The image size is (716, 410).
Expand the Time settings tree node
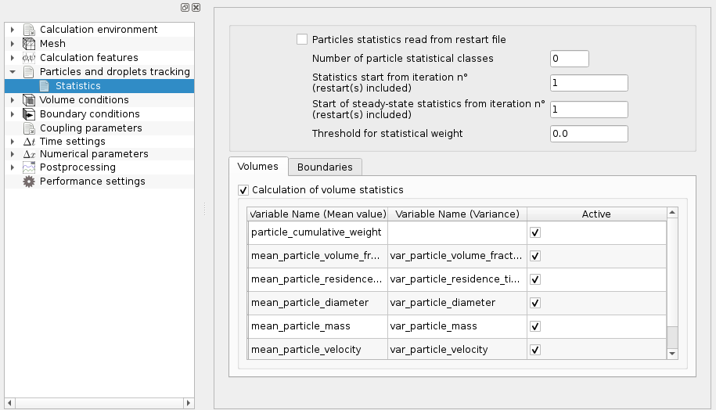click(x=13, y=142)
